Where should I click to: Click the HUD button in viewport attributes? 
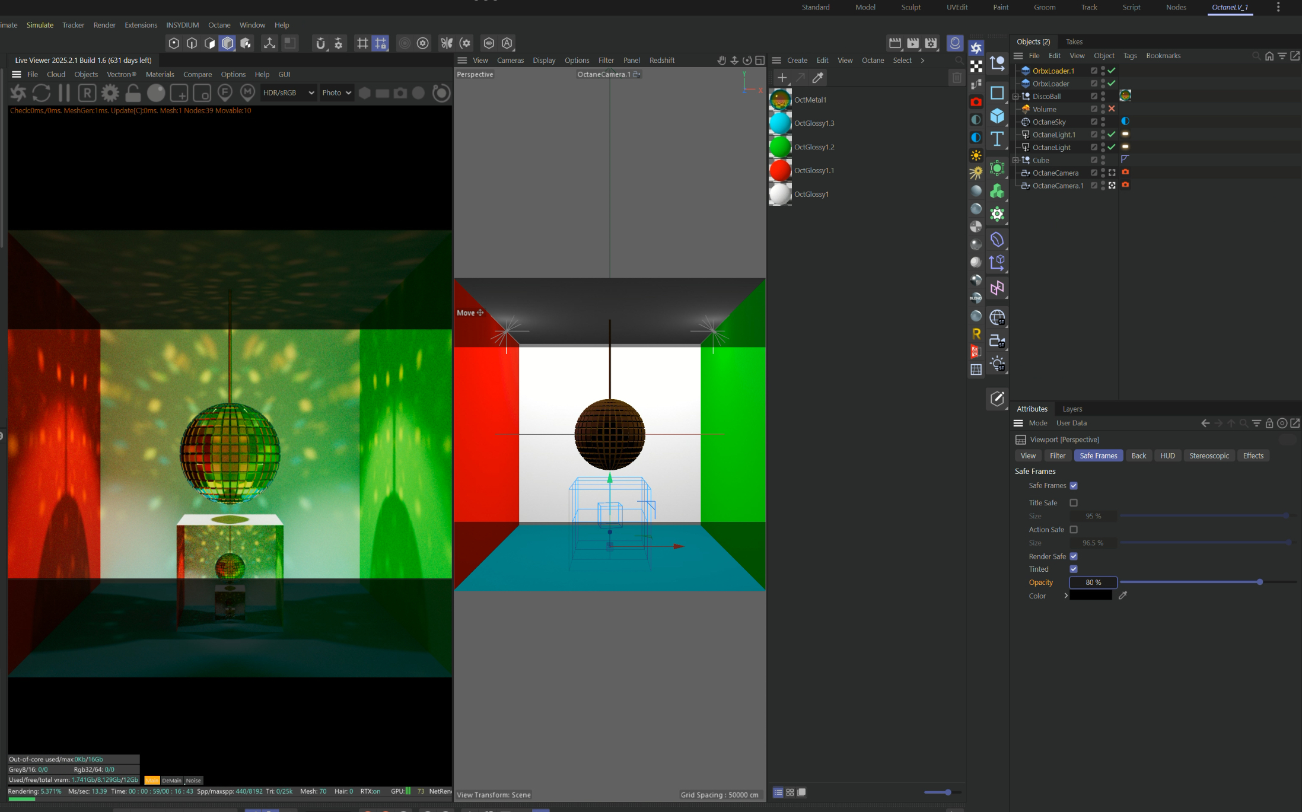tap(1167, 456)
